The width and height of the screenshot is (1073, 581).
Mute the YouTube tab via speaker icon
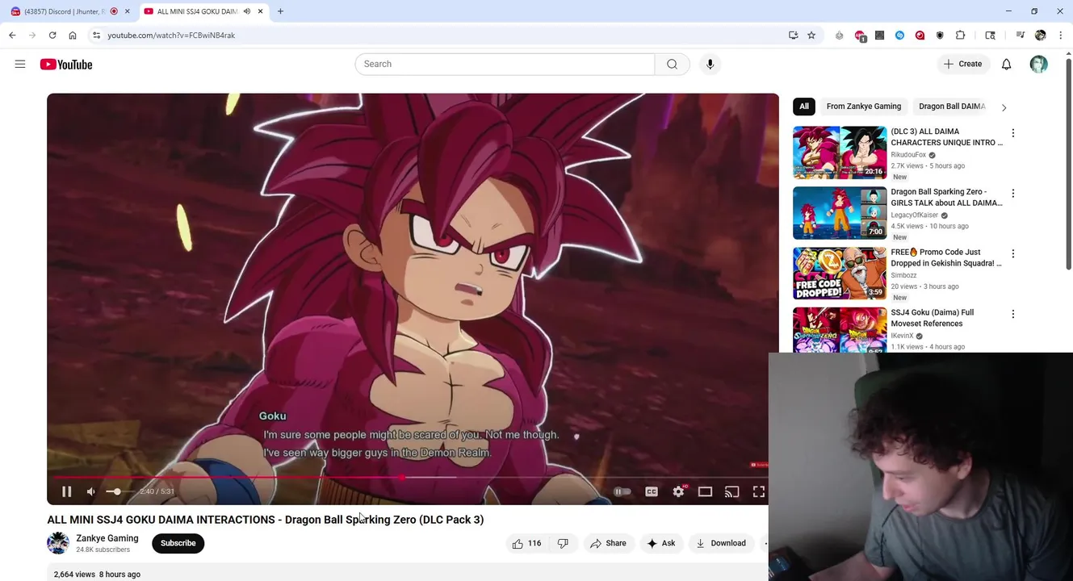point(247,11)
